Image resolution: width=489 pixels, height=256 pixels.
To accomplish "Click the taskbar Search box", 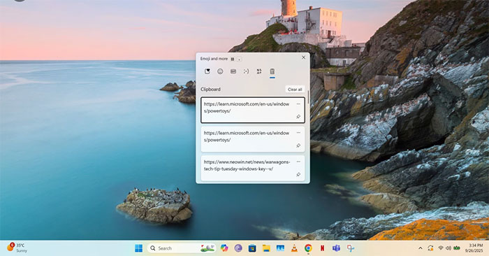I will point(182,248).
